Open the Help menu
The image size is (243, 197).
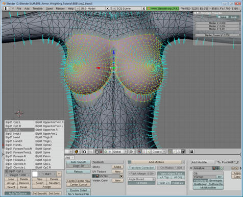(70, 9)
